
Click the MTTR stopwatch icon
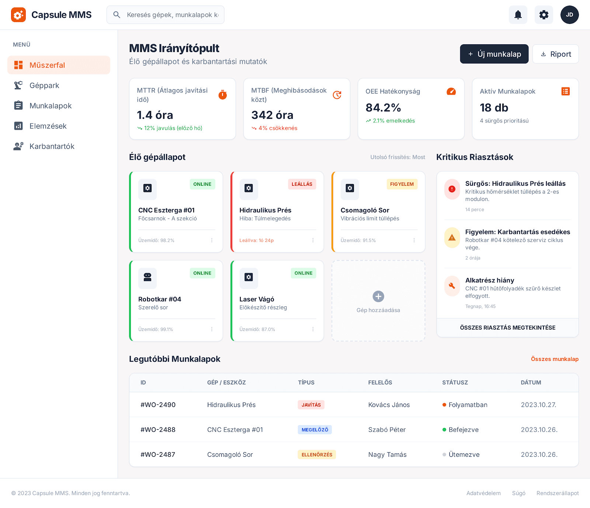pos(223,95)
